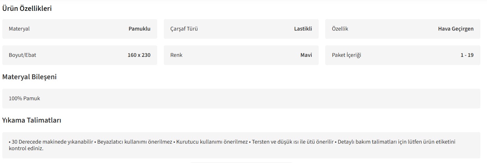Select the Mavi color value
Screen dimensions: 487x163
(306, 55)
